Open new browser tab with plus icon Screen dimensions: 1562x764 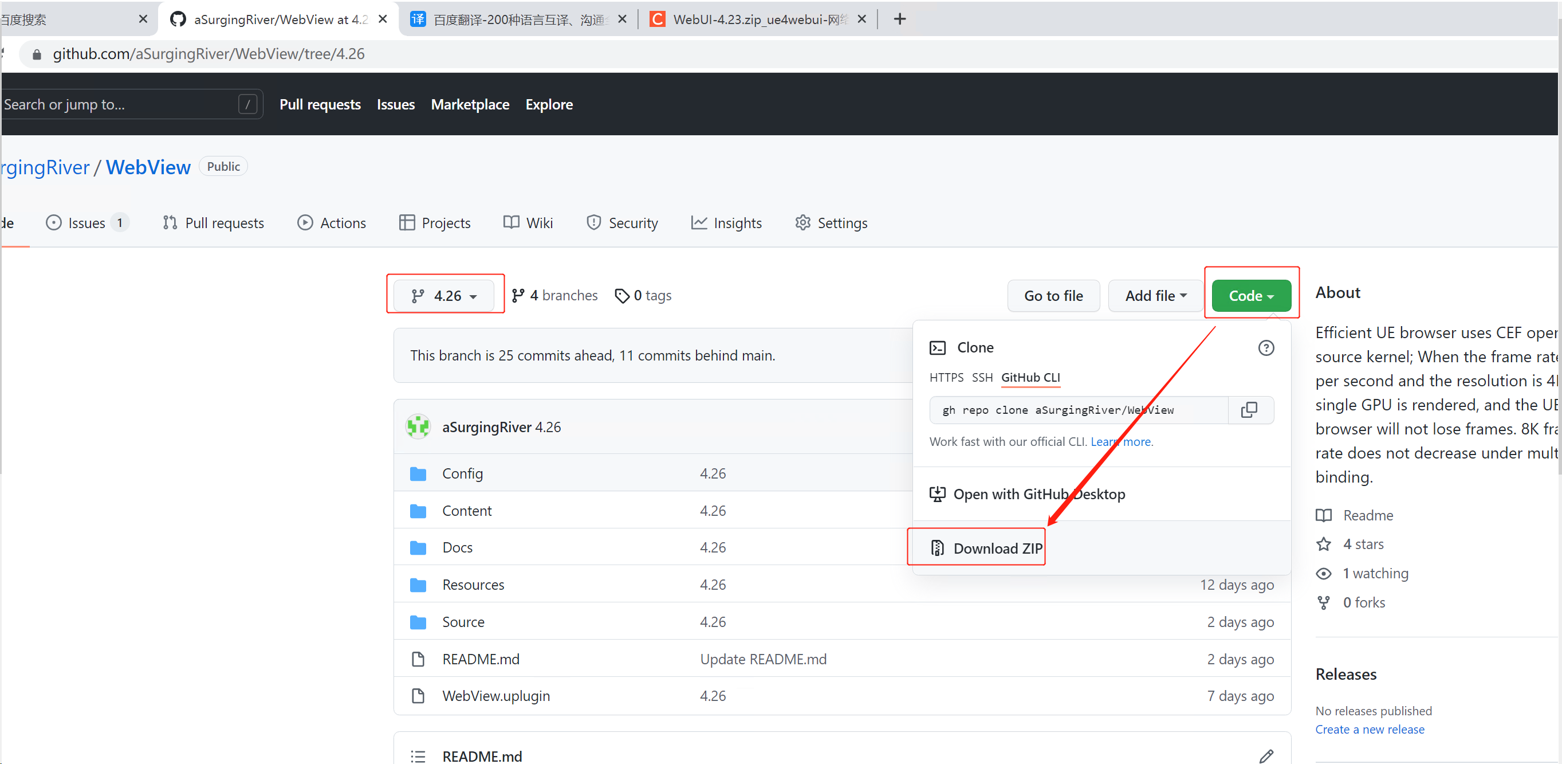coord(900,19)
